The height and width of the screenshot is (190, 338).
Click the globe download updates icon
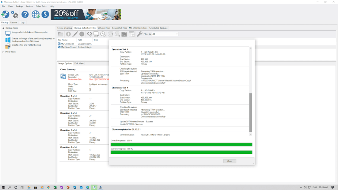(x=35, y=14)
